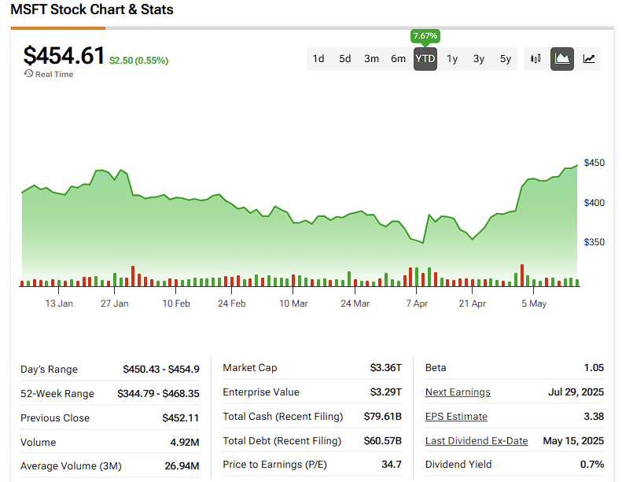This screenshot has height=482, width=622.
Task: Click the 24 Mar axis marker
Action: (x=355, y=304)
